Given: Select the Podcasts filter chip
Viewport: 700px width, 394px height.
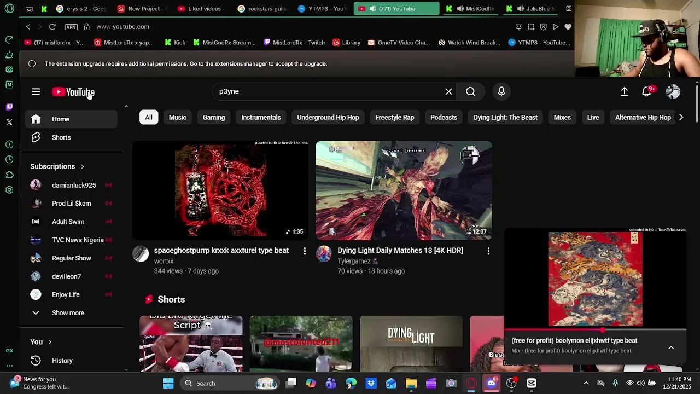Looking at the screenshot, I should coord(444,117).
